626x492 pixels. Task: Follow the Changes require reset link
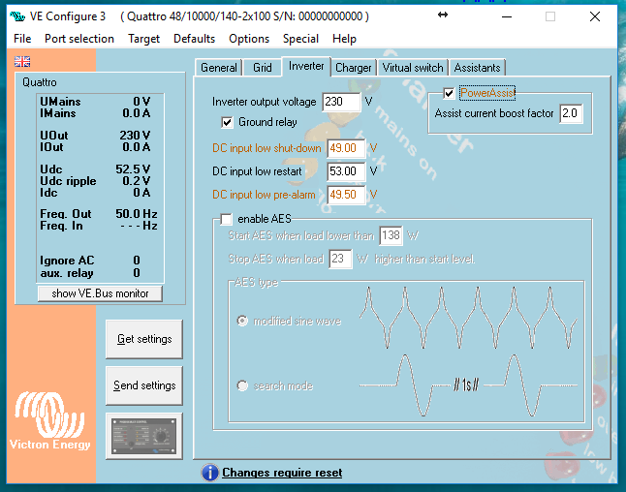(x=282, y=473)
